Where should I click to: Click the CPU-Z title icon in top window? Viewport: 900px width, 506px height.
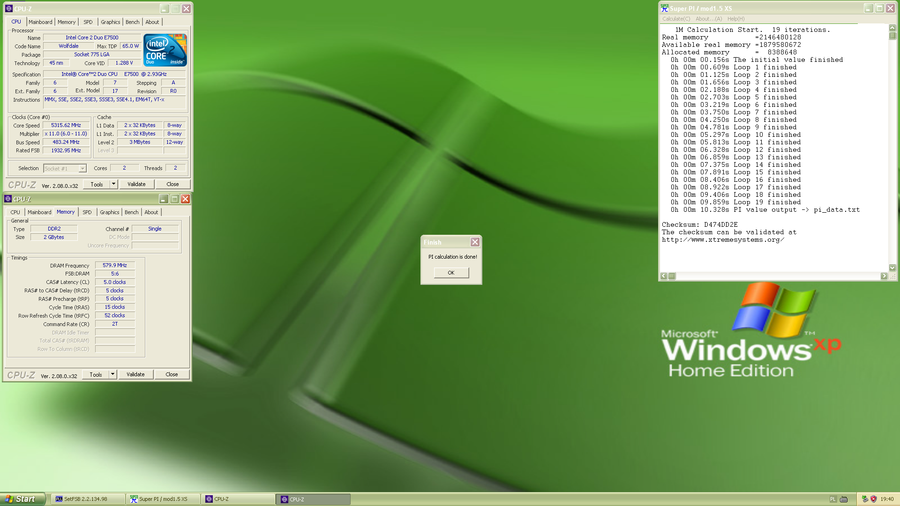pos(8,8)
